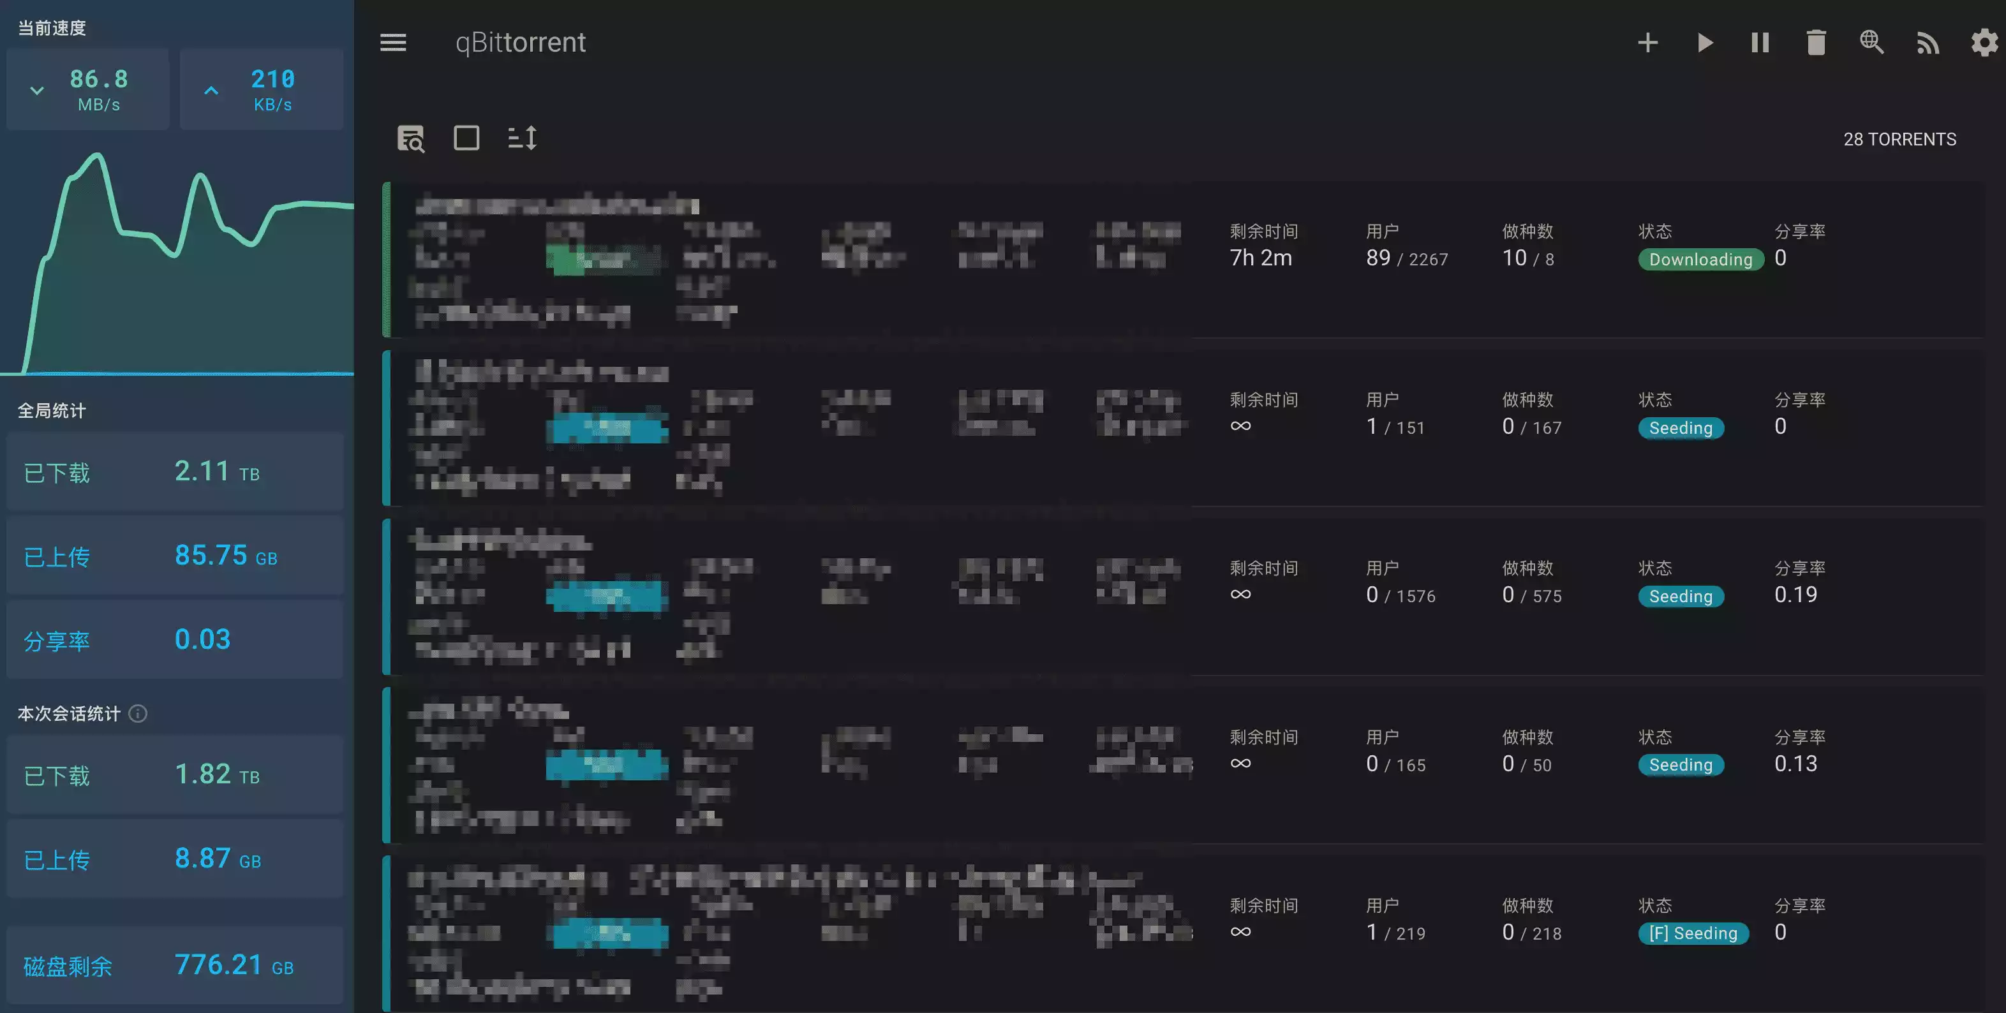This screenshot has width=2006, height=1013.
Task: Click the filter search list icon
Action: tap(411, 138)
